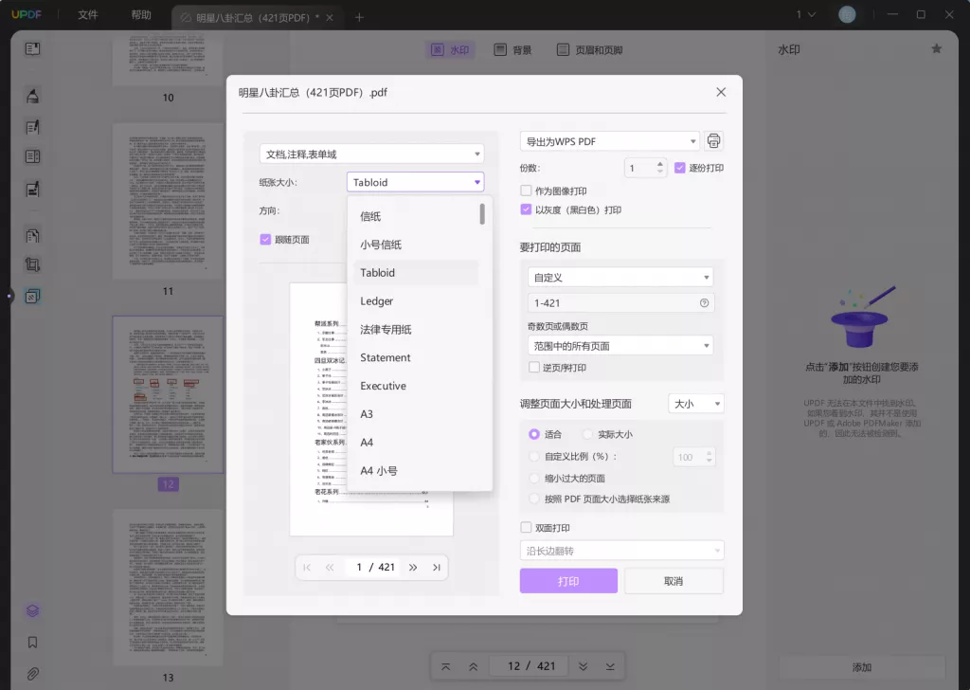
Task: Switch to 背景 background tab
Action: (513, 50)
